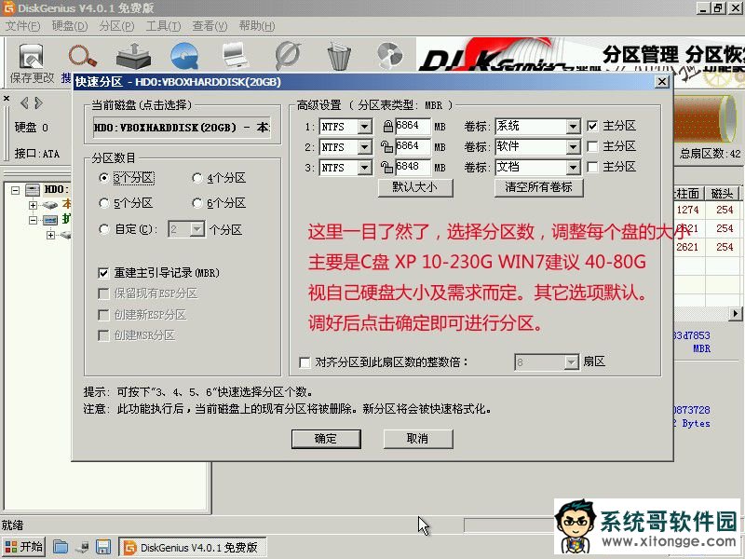Collapse the HD0 tree node
Image resolution: width=745 pixels, height=559 pixels.
[15, 190]
